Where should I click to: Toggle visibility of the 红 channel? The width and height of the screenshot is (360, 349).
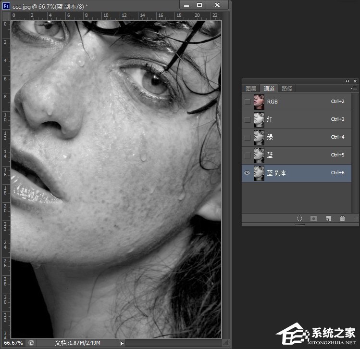tap(247, 120)
